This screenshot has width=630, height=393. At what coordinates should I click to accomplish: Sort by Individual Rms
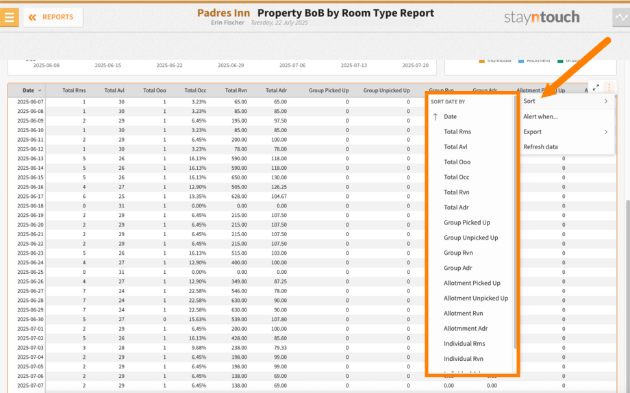pos(464,344)
